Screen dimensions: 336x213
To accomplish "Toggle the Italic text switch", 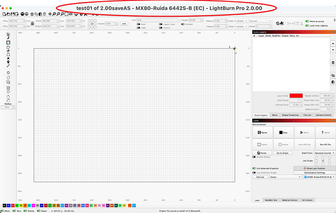I will (138, 28).
